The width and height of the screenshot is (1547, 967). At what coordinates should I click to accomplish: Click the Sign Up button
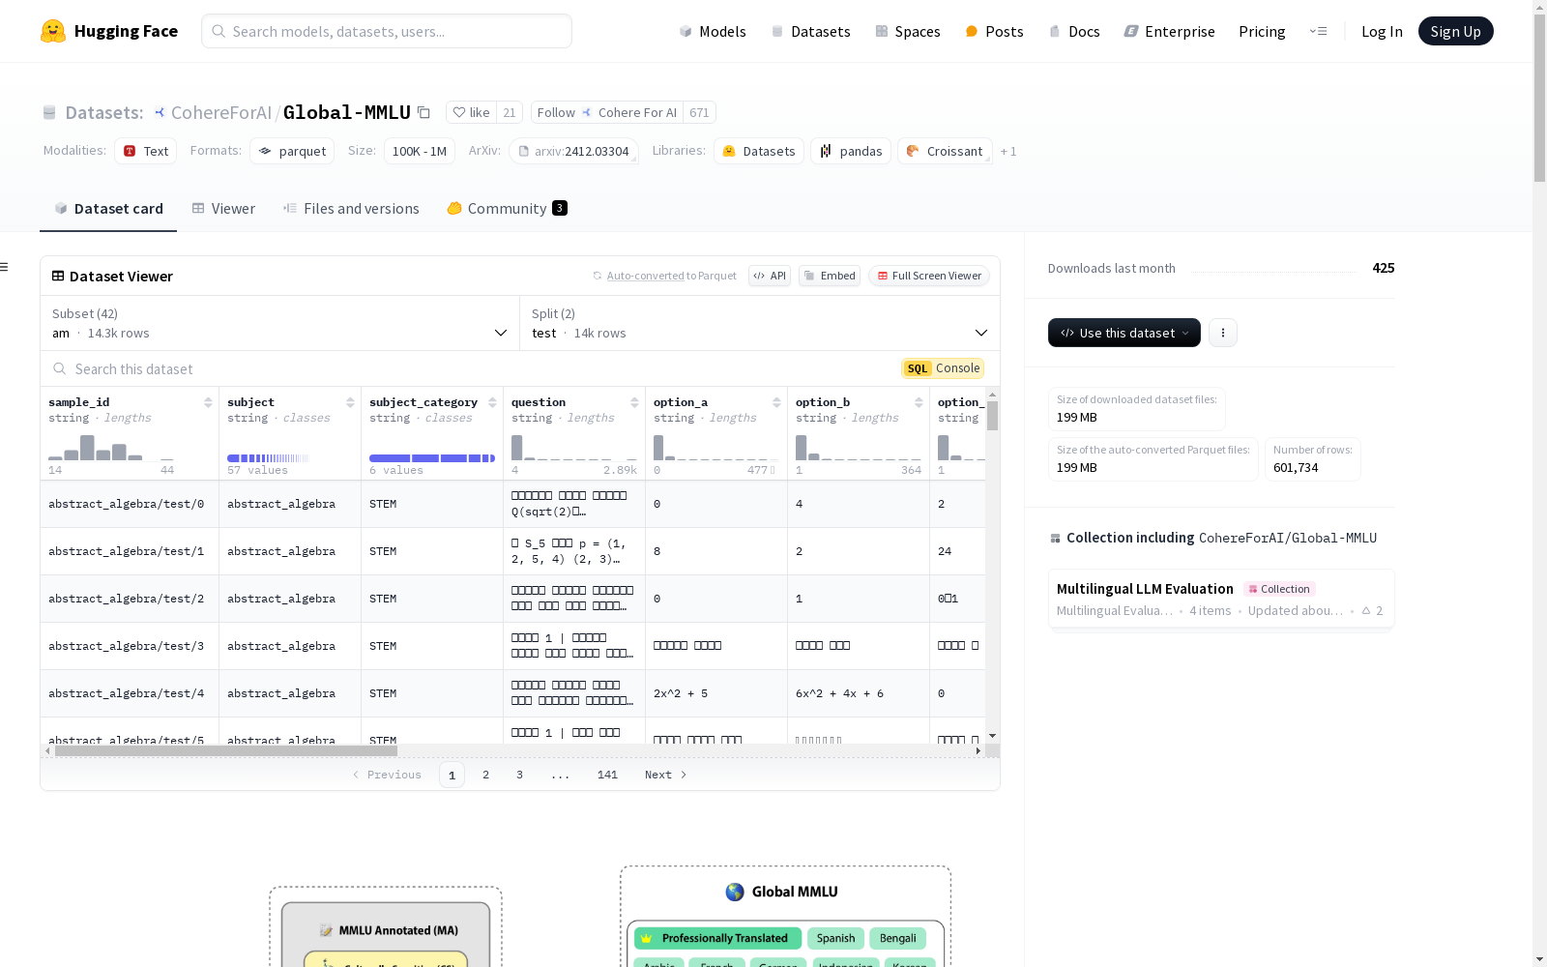point(1455,31)
